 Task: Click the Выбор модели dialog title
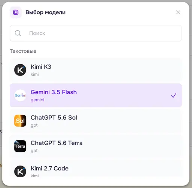pyautogui.click(x=45, y=12)
